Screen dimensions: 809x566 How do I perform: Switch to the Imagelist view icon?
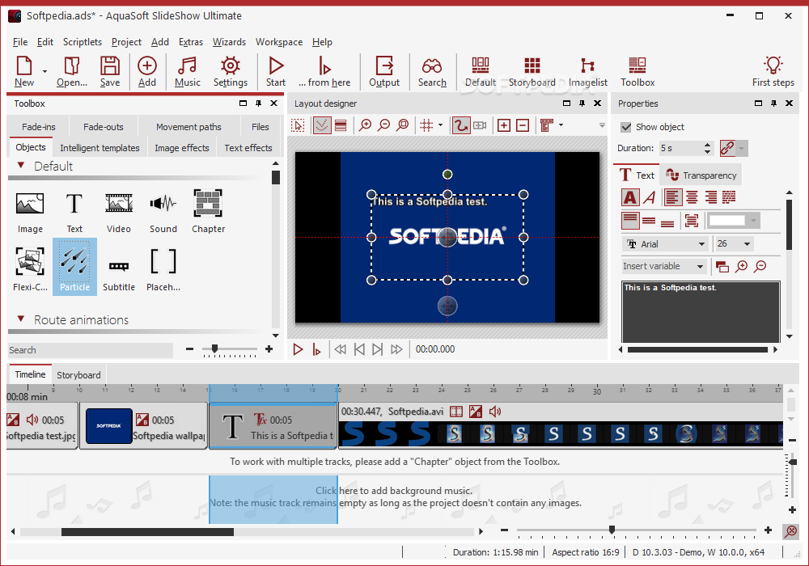(x=587, y=72)
